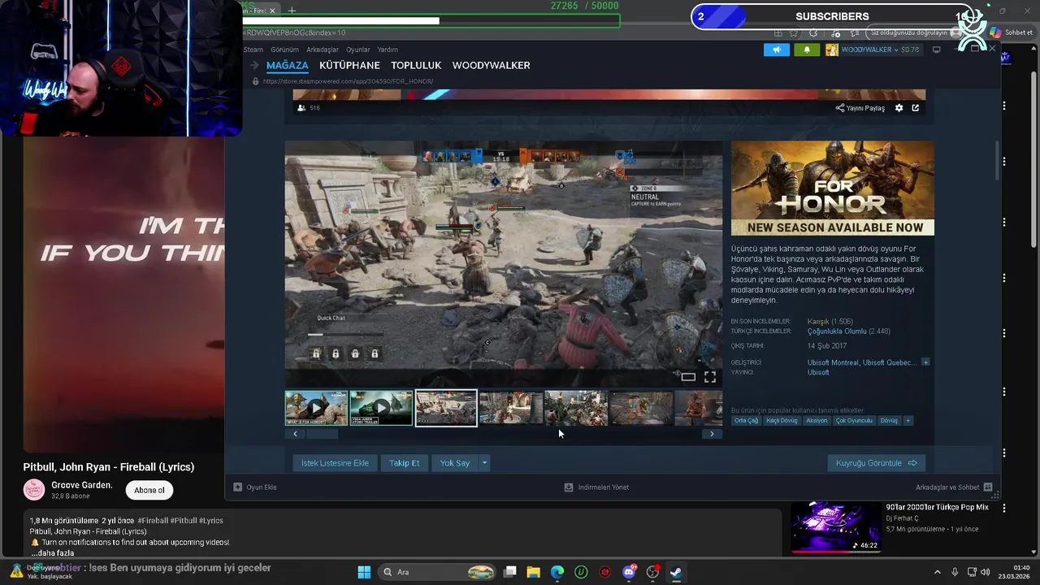Image resolution: width=1040 pixels, height=585 pixels.
Task: Click the Steam store URL address bar
Action: tap(348, 81)
